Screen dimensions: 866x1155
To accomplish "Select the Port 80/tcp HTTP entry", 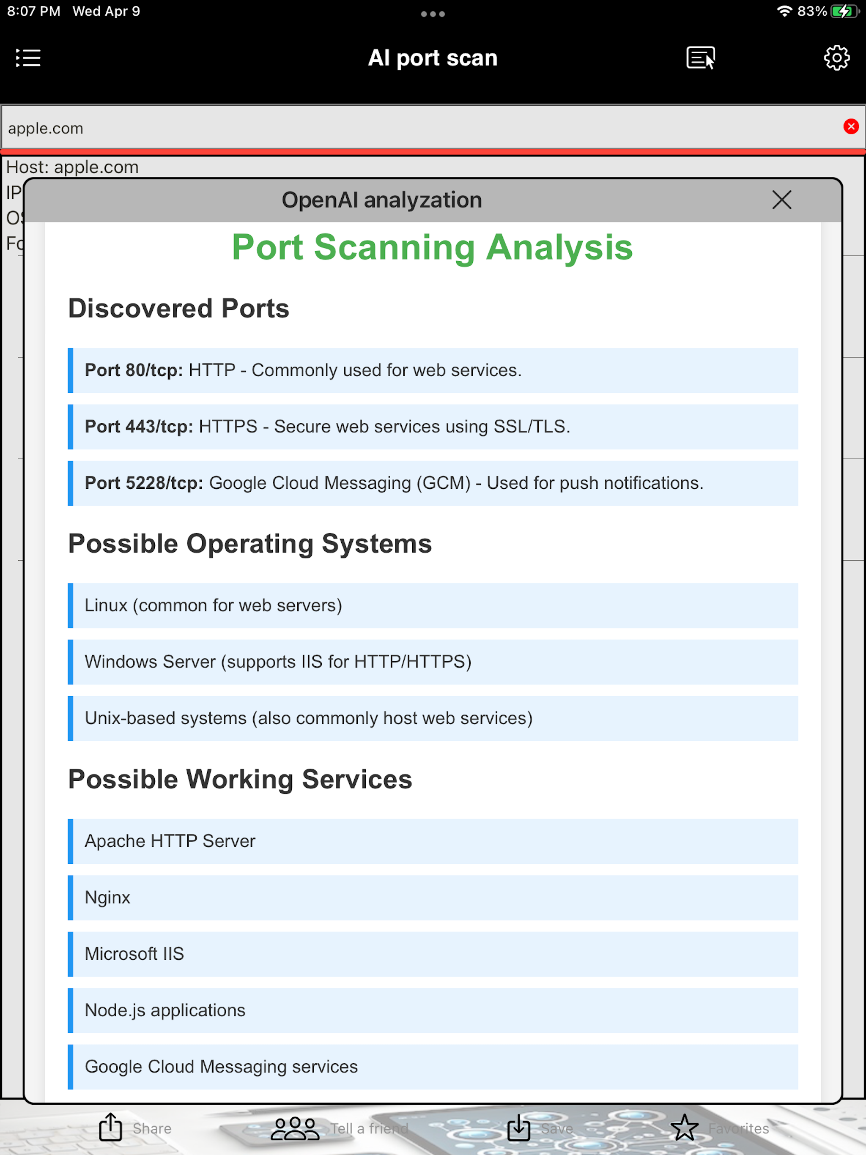I will coord(433,370).
